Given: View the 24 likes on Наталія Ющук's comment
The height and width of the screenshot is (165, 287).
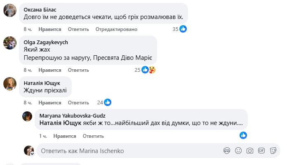Looking at the screenshot, I should (104, 102).
